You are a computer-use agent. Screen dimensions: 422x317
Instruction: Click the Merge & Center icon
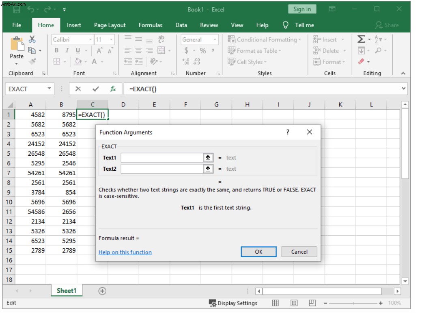point(161,50)
